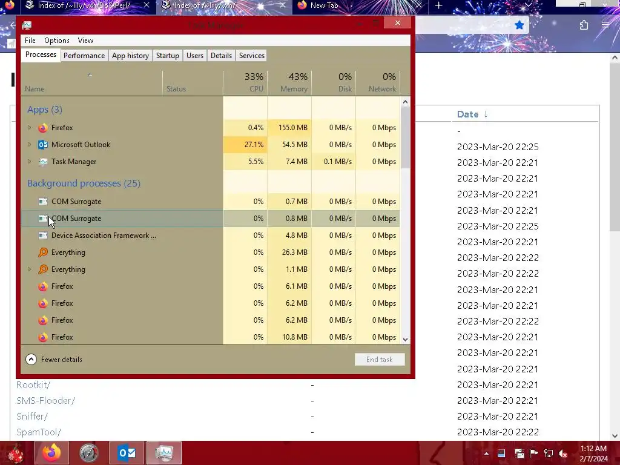Sort processes by Disk column

[x=334, y=83]
